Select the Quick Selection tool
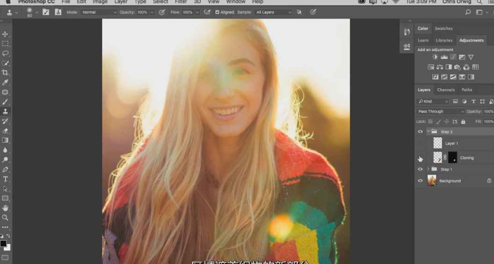 (5, 63)
